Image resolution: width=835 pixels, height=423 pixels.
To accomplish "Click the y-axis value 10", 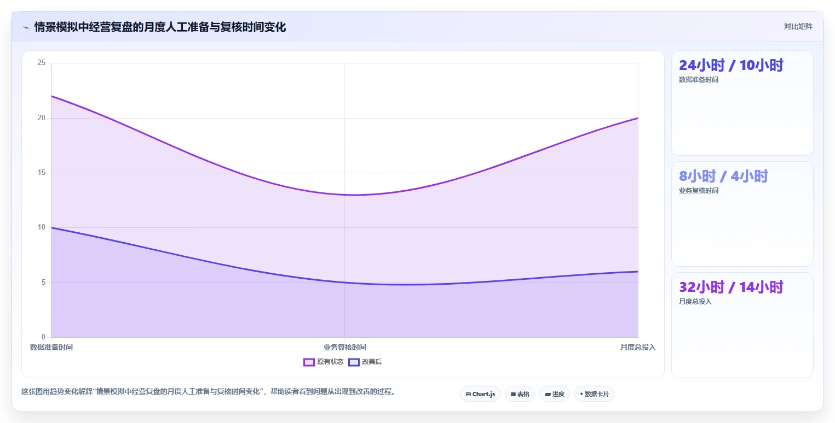I will [x=42, y=227].
